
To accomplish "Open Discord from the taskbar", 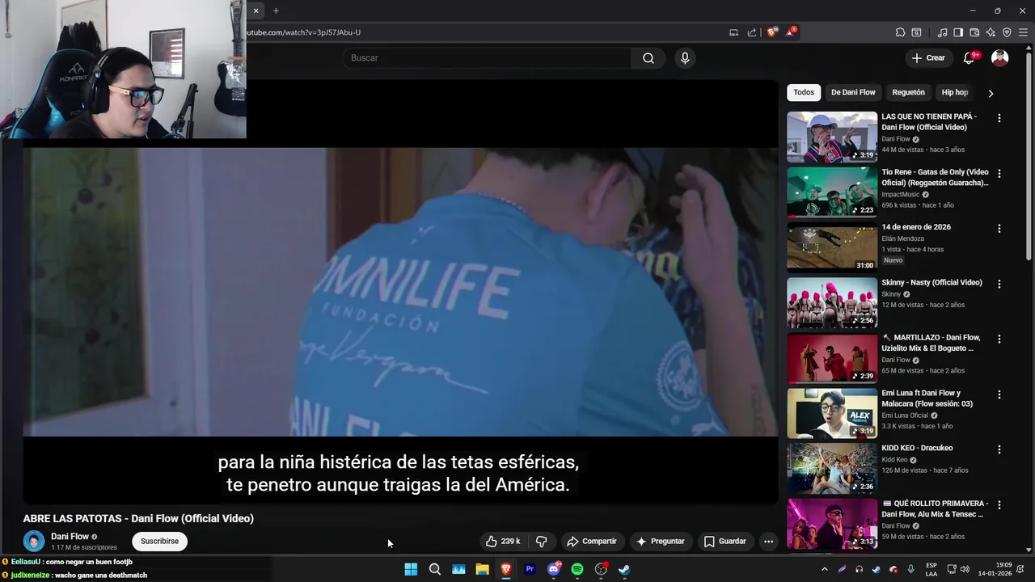I will pyautogui.click(x=554, y=569).
